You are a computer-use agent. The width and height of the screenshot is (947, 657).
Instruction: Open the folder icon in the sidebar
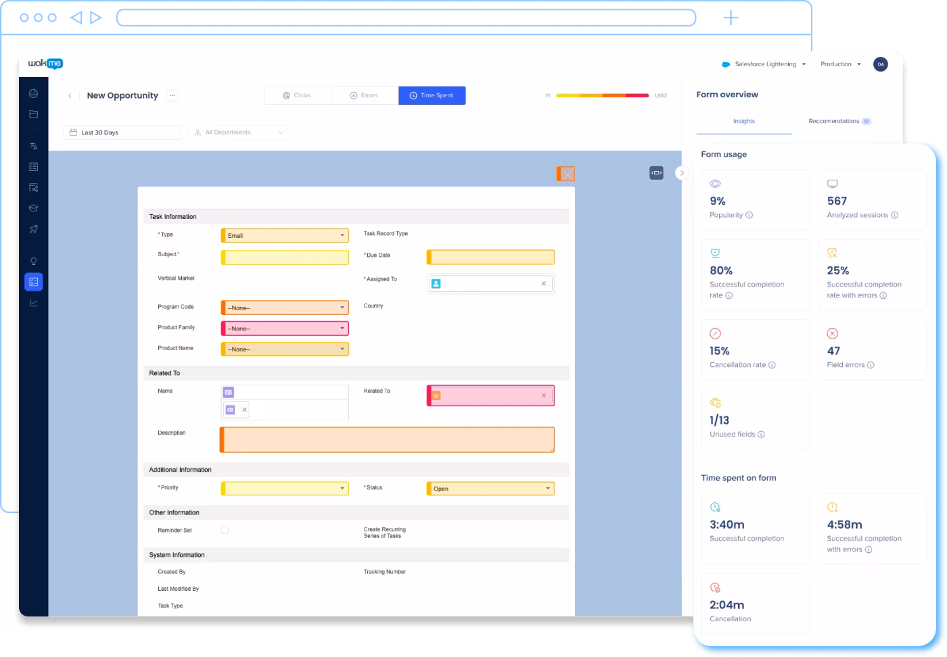pos(33,114)
